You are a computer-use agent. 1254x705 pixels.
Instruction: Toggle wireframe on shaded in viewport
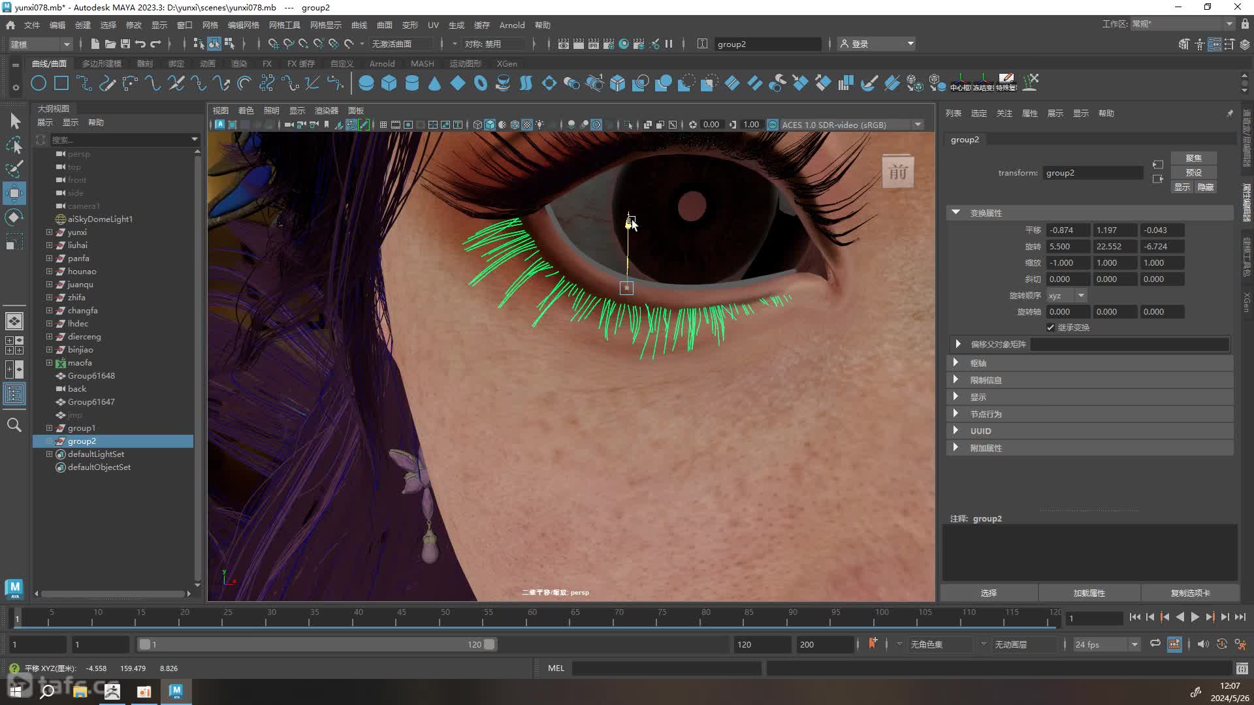pos(515,125)
